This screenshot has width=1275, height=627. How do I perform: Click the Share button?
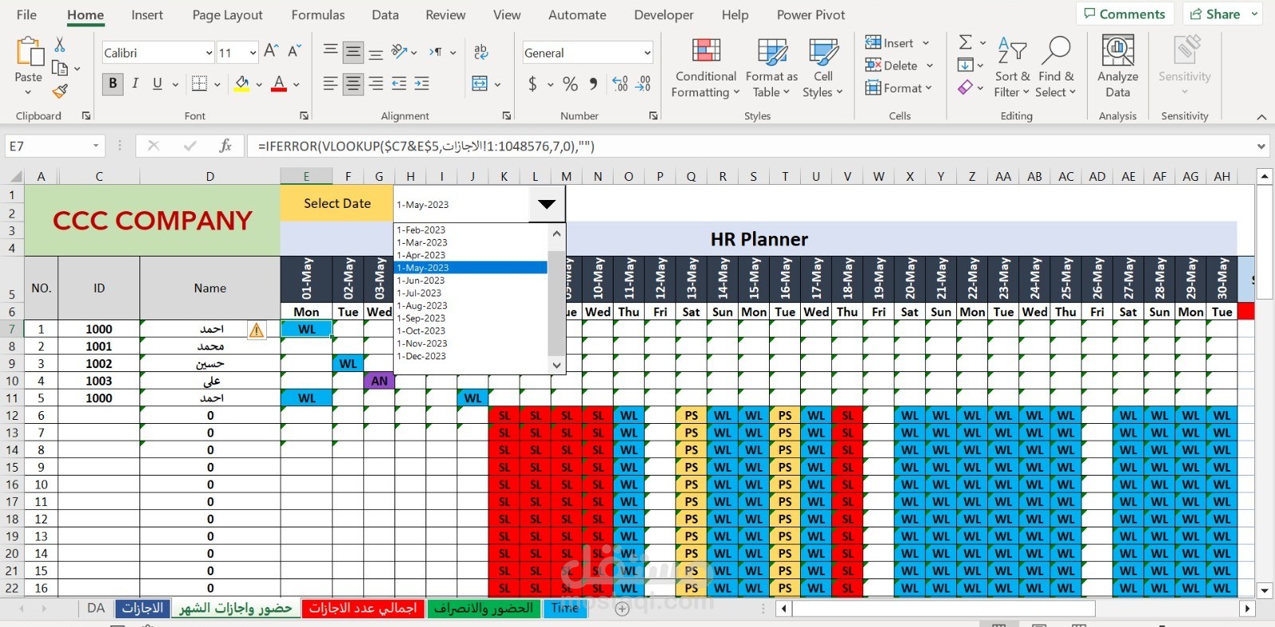click(x=1222, y=14)
